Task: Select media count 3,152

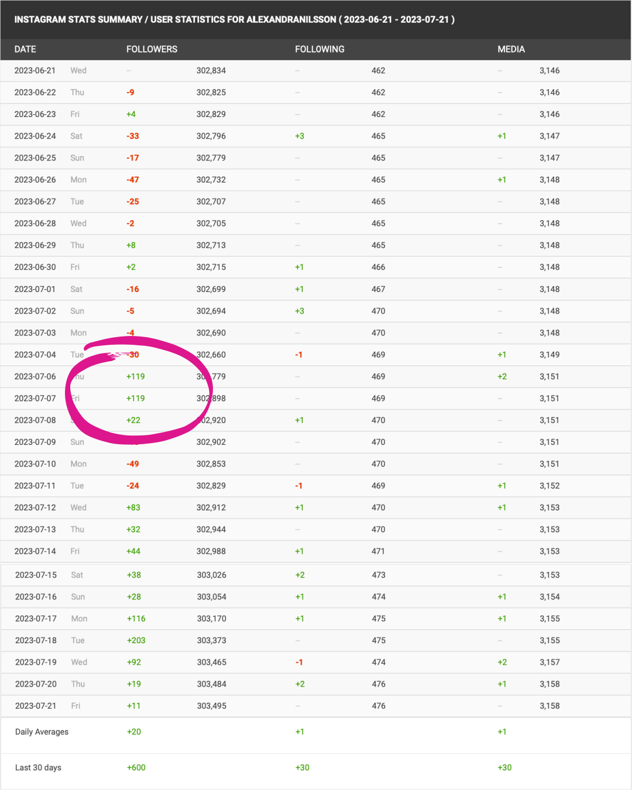Action: tap(549, 486)
